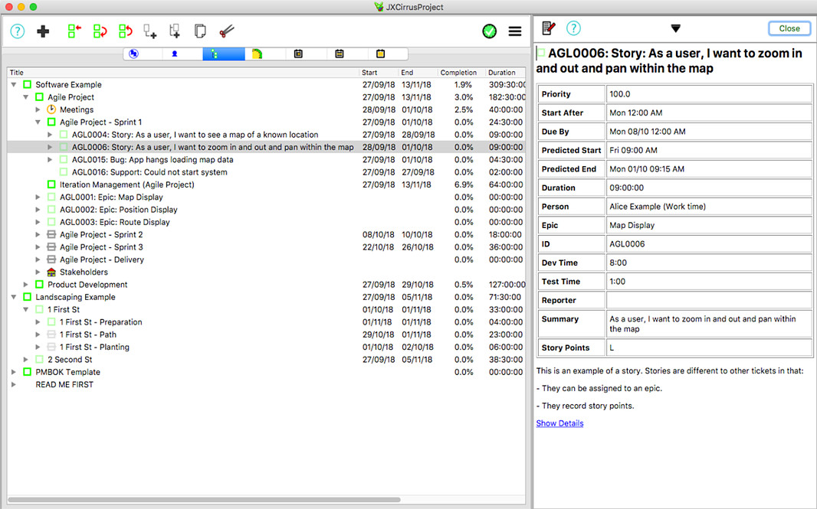Screen dimensions: 817x509
Task: Expand the Stakeholders node
Action: tap(38, 272)
